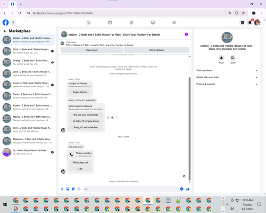The width and height of the screenshot is (266, 213).
Task: Open the volume speaker tray icon
Action: pyautogui.click(x=232, y=209)
